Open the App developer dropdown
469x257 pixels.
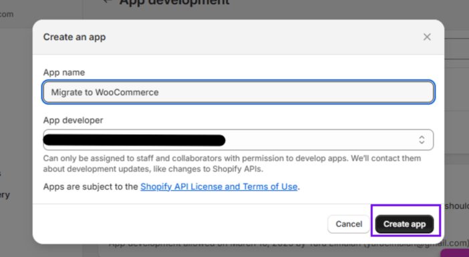pyautogui.click(x=239, y=140)
